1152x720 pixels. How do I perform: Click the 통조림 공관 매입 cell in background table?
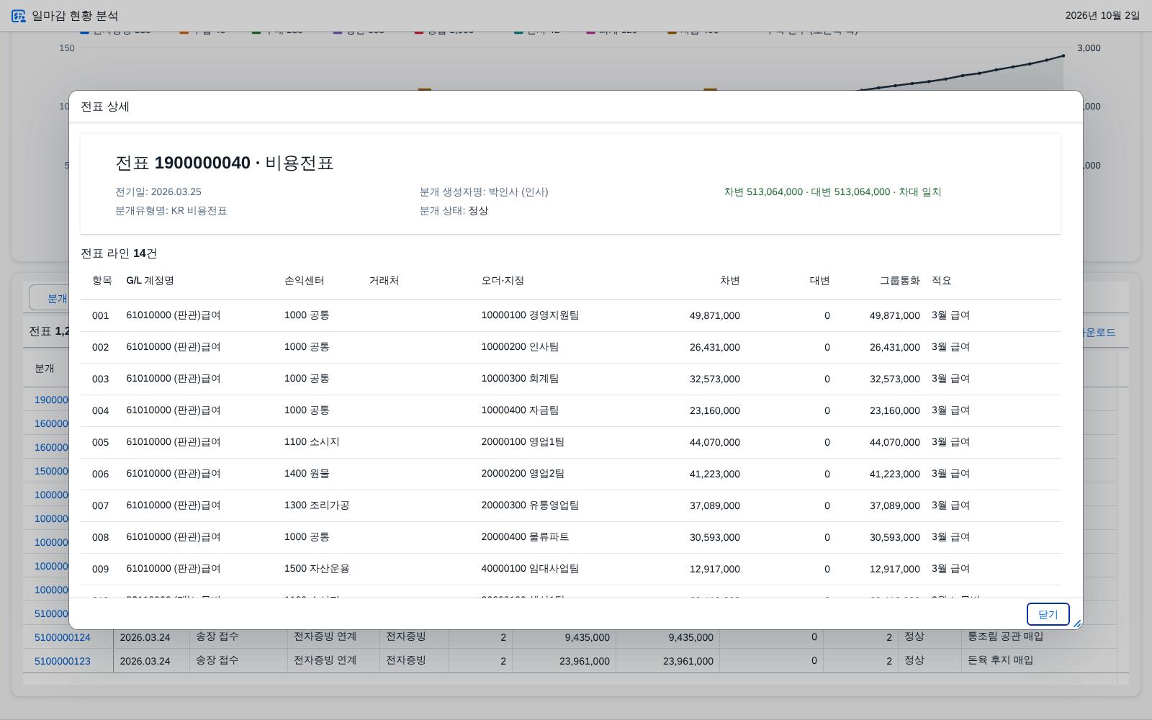(1005, 637)
